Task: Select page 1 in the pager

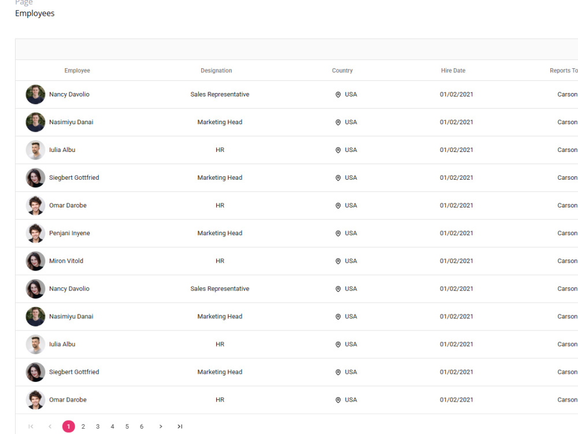Action: pyautogui.click(x=69, y=426)
